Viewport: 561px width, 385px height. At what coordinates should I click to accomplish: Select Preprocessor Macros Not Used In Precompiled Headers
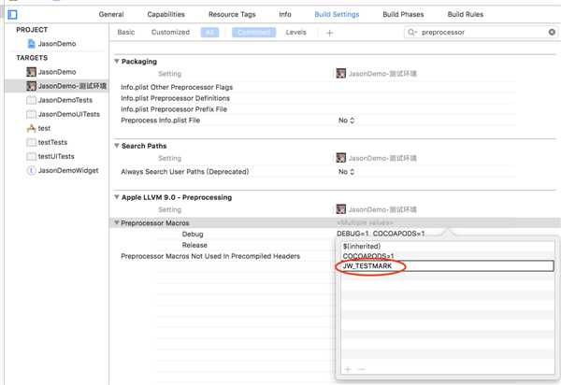[x=210, y=256]
